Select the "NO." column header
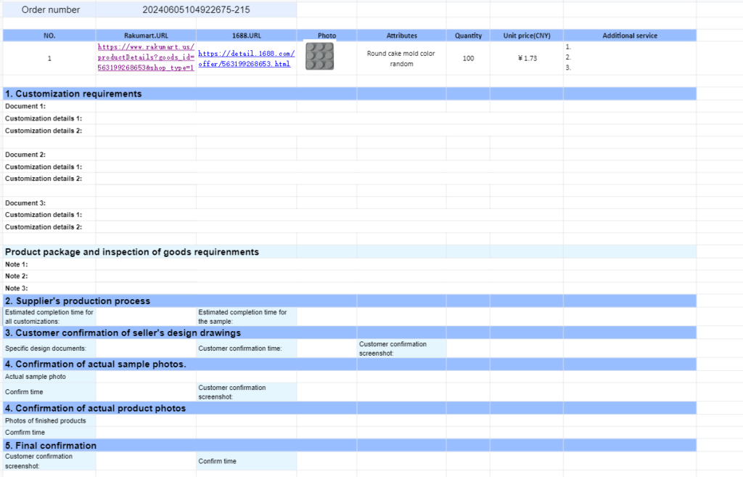 coord(49,36)
